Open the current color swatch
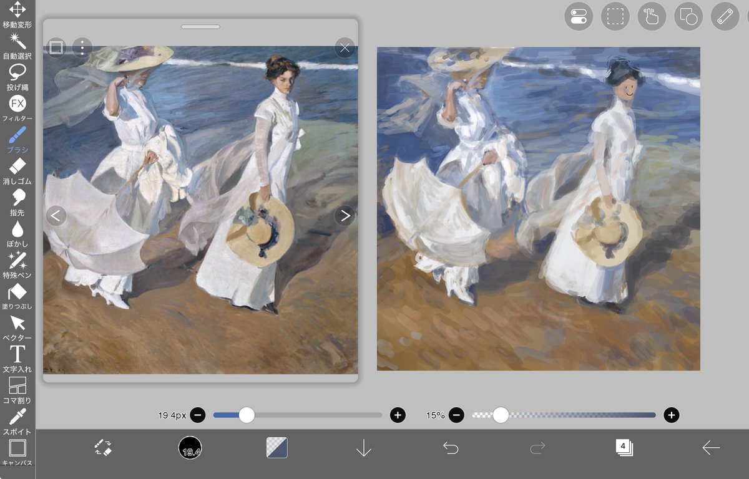 tap(277, 447)
